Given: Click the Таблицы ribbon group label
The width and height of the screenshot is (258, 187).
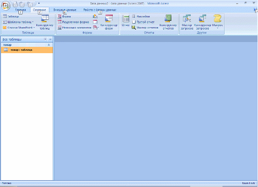Looking at the screenshot, I should [x=28, y=33].
